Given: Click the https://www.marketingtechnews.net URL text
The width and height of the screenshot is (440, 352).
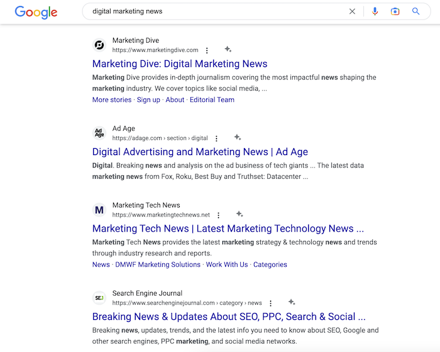Looking at the screenshot, I should coord(161,215).
